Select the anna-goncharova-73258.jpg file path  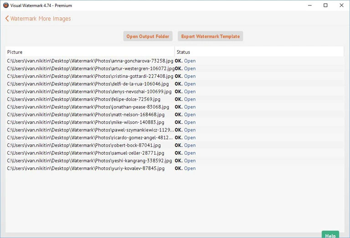tap(90, 61)
